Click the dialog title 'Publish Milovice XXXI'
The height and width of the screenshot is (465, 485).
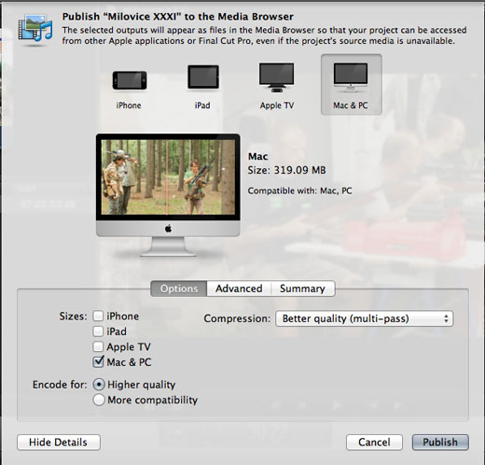(177, 17)
